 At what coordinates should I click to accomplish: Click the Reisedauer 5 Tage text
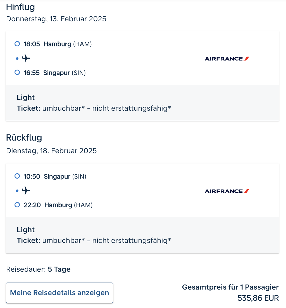38,269
